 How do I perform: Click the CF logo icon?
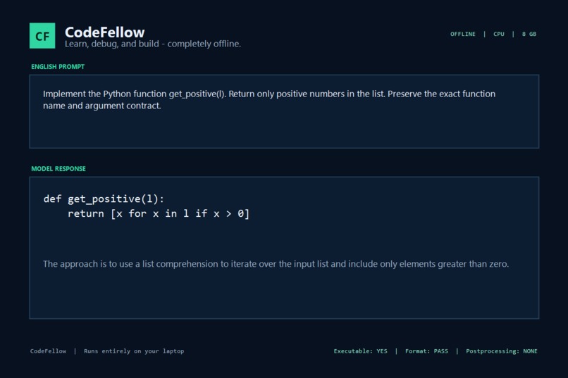point(42,36)
